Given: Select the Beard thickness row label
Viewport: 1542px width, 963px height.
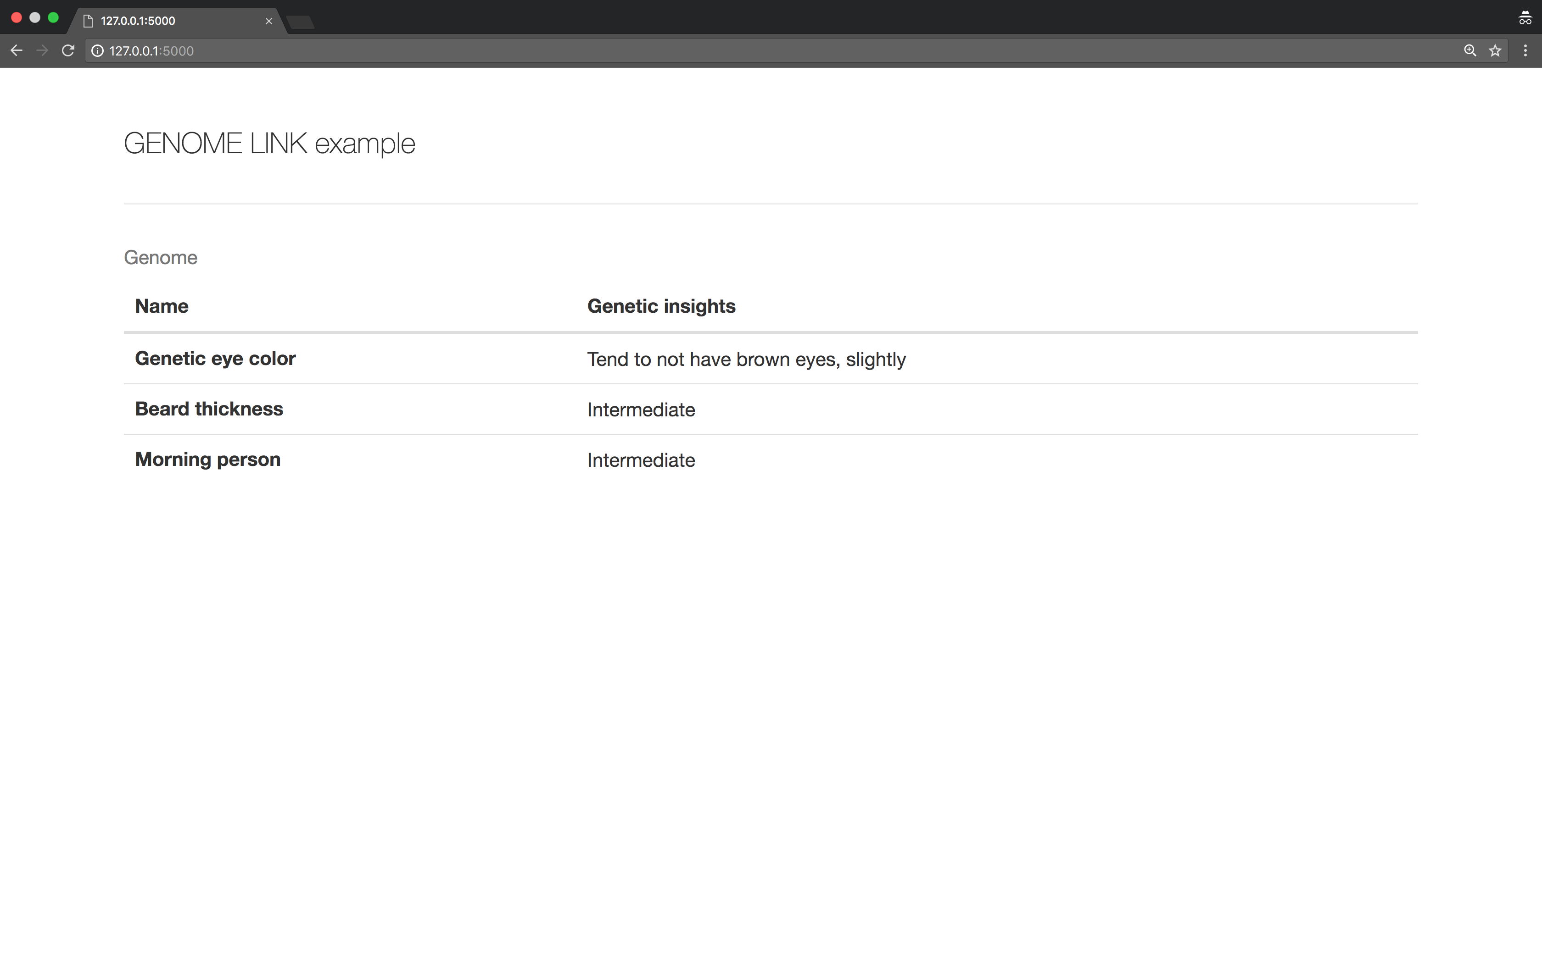Looking at the screenshot, I should coord(209,409).
